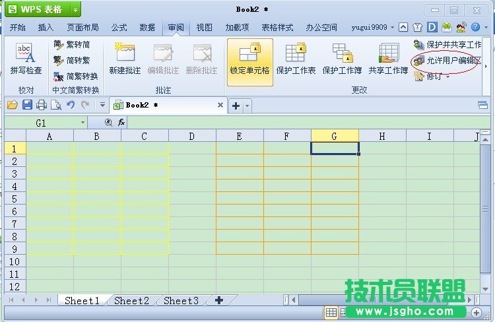Open the 数据 ribbon tab
495x322 pixels.
click(x=147, y=28)
